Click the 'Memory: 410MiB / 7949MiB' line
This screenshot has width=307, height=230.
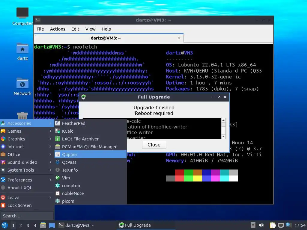(202, 161)
